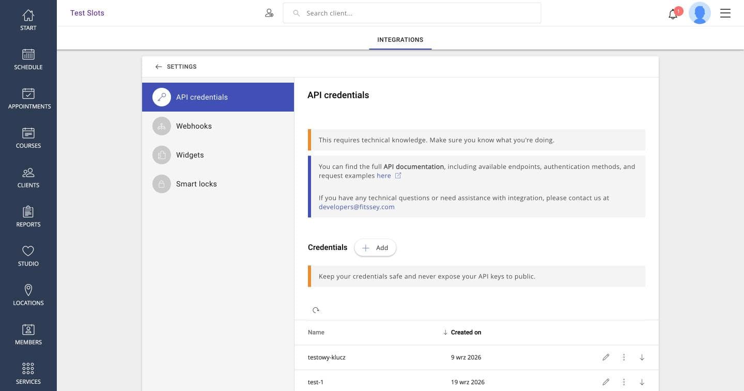Screen dimensions: 744x391
Task: Select the Integrations tab
Action: click(400, 40)
